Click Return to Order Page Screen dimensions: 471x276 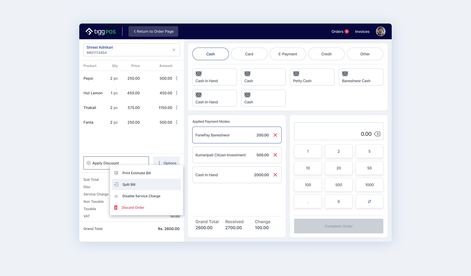[x=153, y=31]
